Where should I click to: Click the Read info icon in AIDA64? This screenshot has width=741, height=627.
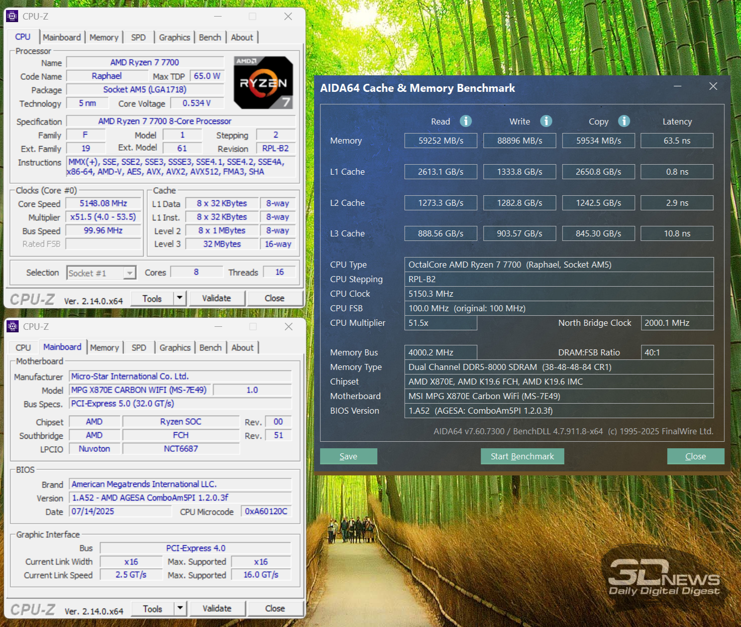[x=466, y=121]
